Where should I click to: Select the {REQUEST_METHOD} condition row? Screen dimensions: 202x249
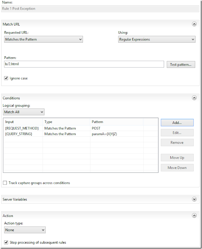click(x=22, y=128)
